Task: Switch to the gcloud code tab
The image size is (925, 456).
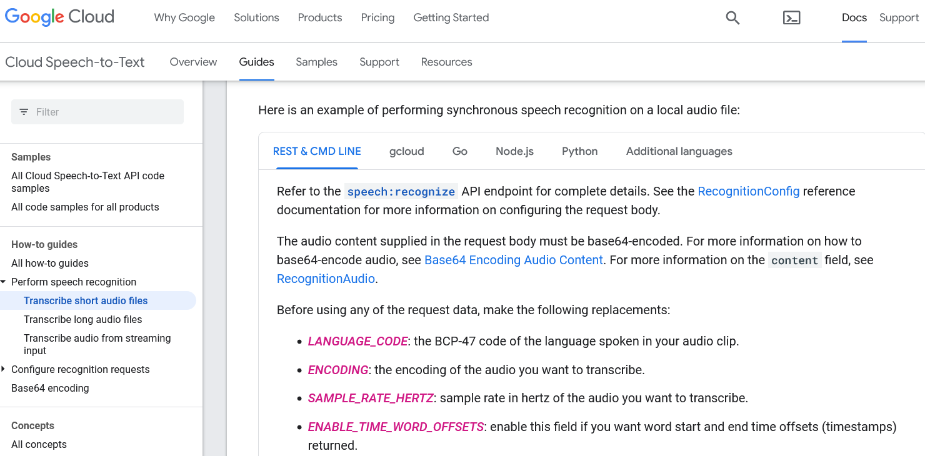Action: click(x=406, y=151)
